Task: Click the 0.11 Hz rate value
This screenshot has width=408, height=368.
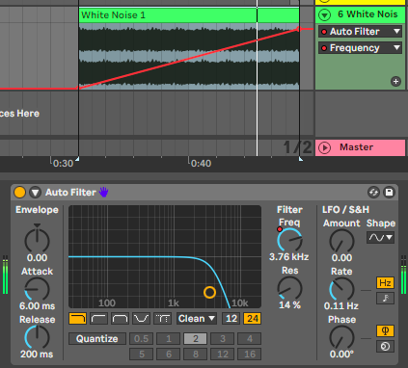Action: [341, 305]
